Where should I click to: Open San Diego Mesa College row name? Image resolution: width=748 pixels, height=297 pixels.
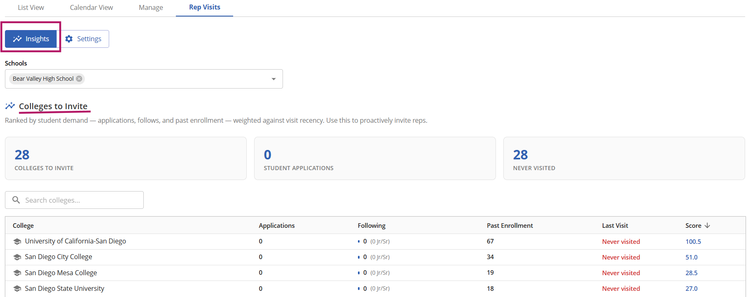click(61, 273)
